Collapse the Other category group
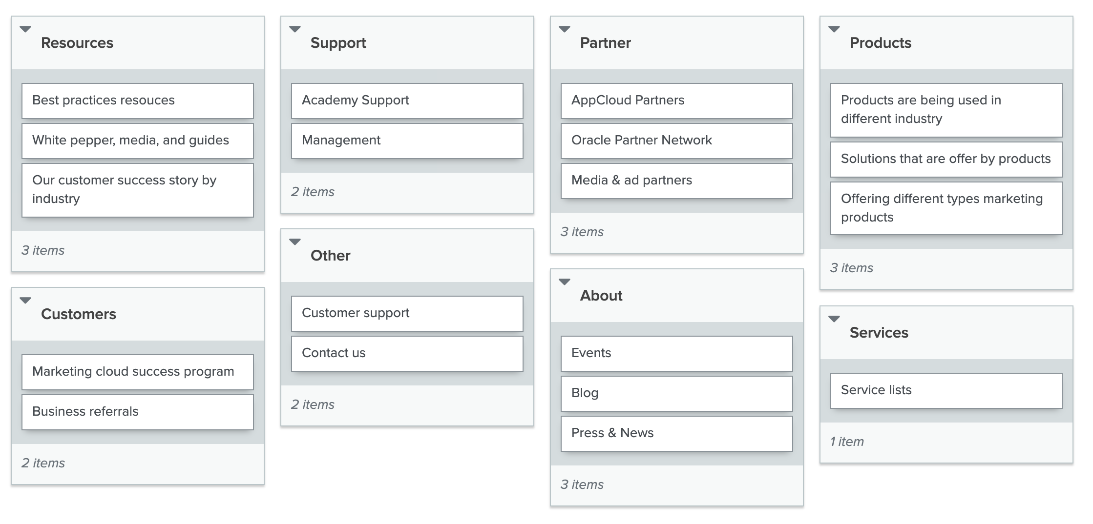 pyautogui.click(x=295, y=242)
